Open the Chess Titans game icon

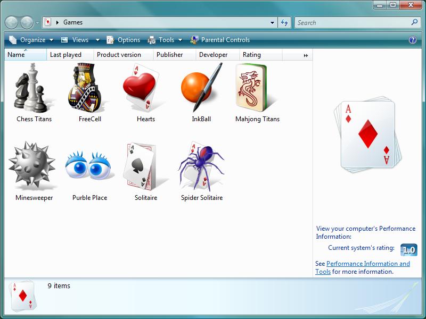pos(34,88)
